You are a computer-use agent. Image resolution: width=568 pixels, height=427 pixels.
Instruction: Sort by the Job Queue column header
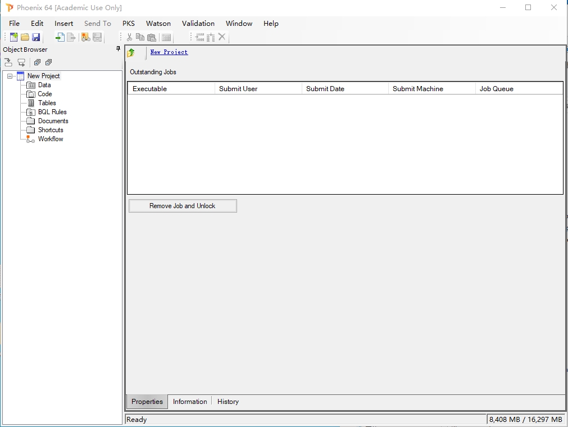point(519,88)
